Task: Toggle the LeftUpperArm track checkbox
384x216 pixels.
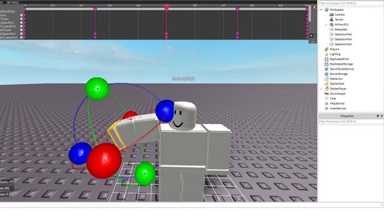Action: coord(22,23)
